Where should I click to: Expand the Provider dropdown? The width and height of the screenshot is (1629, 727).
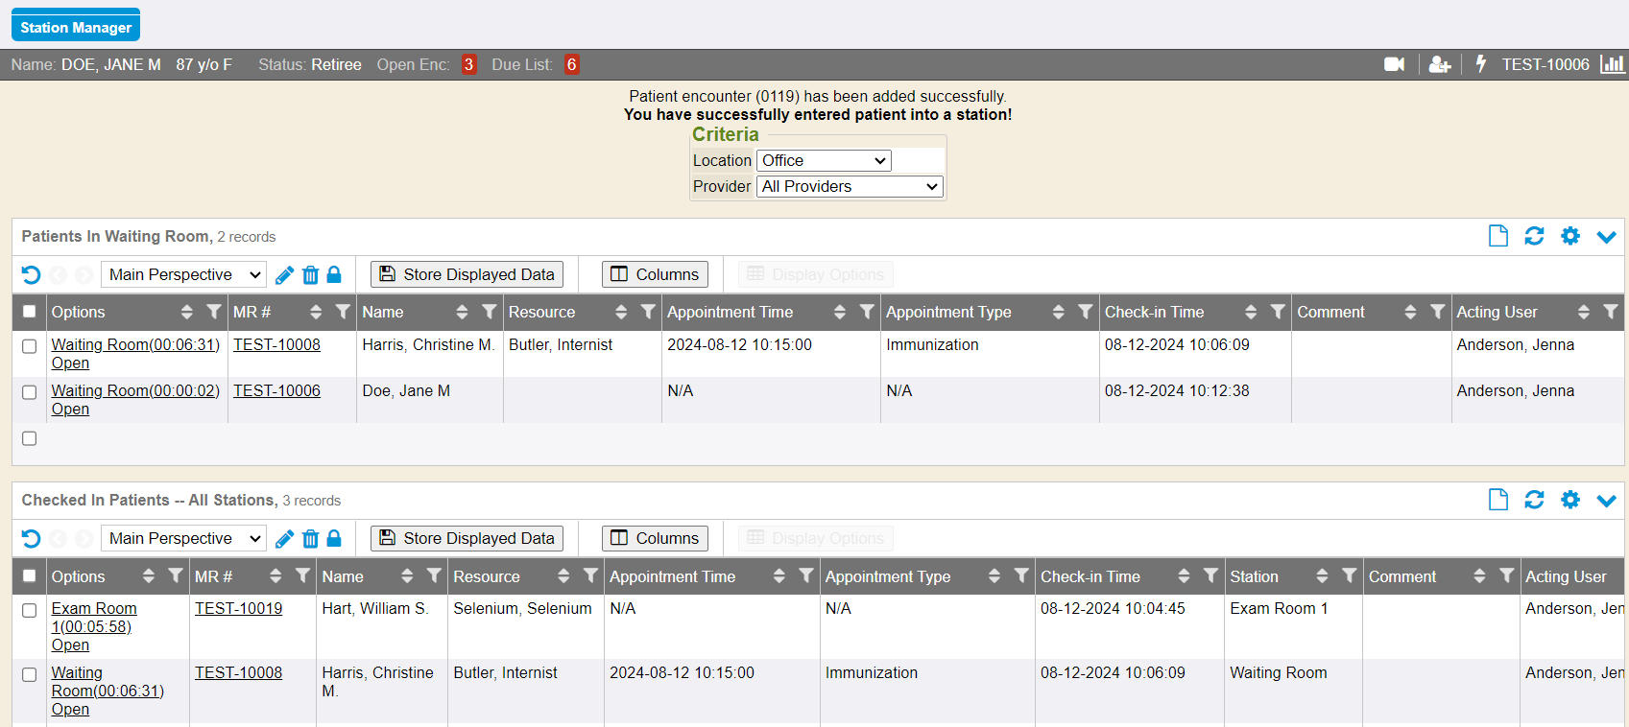[850, 187]
